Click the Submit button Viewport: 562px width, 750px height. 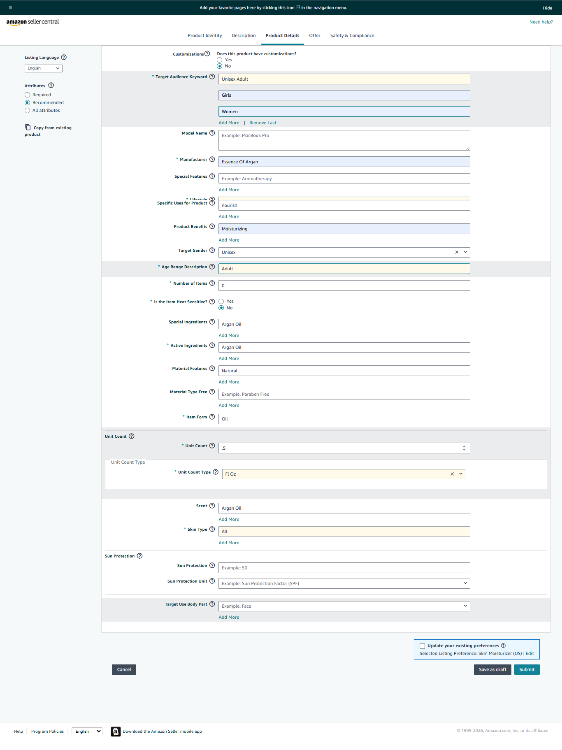[527, 669]
